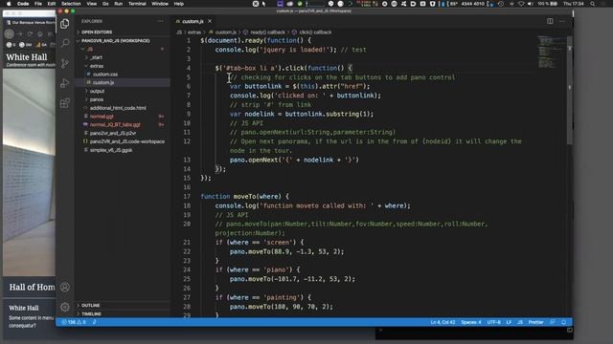This screenshot has height=344, width=613.
Task: Open the Run menu
Action: click(x=119, y=4)
